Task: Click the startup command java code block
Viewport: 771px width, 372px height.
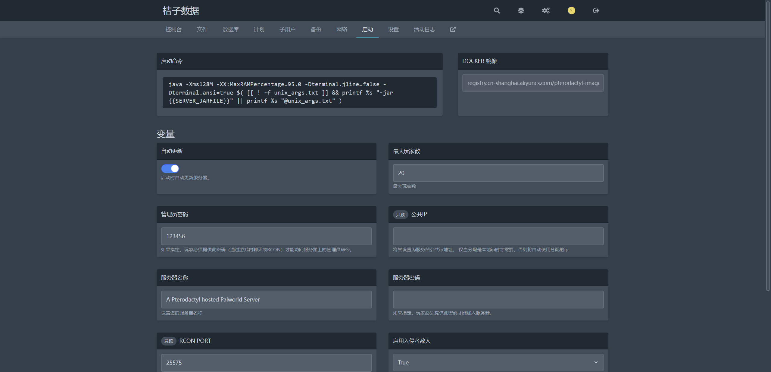Action: (x=299, y=92)
